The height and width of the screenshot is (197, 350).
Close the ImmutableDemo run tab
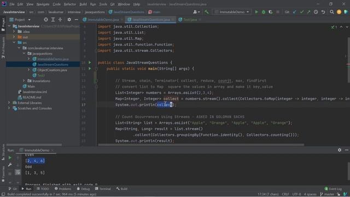tap(52, 150)
